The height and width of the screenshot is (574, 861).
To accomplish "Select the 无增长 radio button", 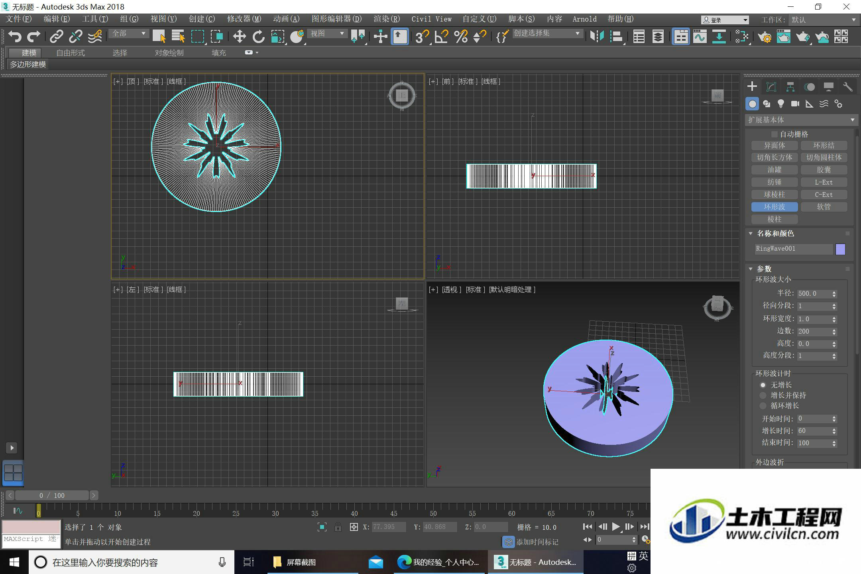I will point(763,385).
